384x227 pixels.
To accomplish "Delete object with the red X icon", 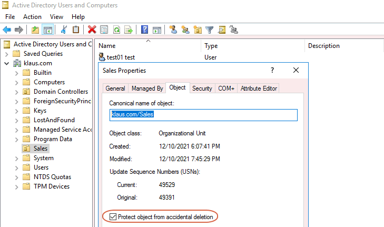I will point(92,30).
